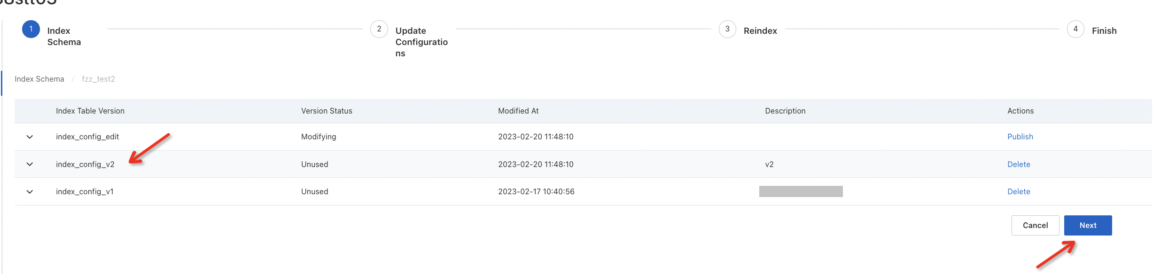Click the Modified At column header
Viewport: 1153px width, 274px height.
518,111
